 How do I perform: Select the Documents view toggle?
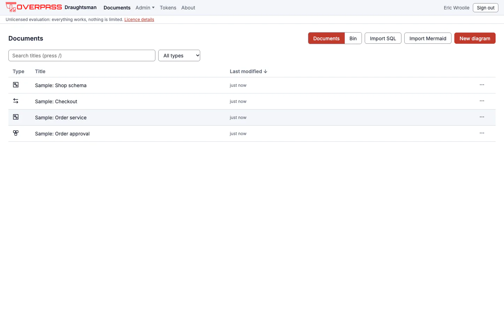(326, 38)
